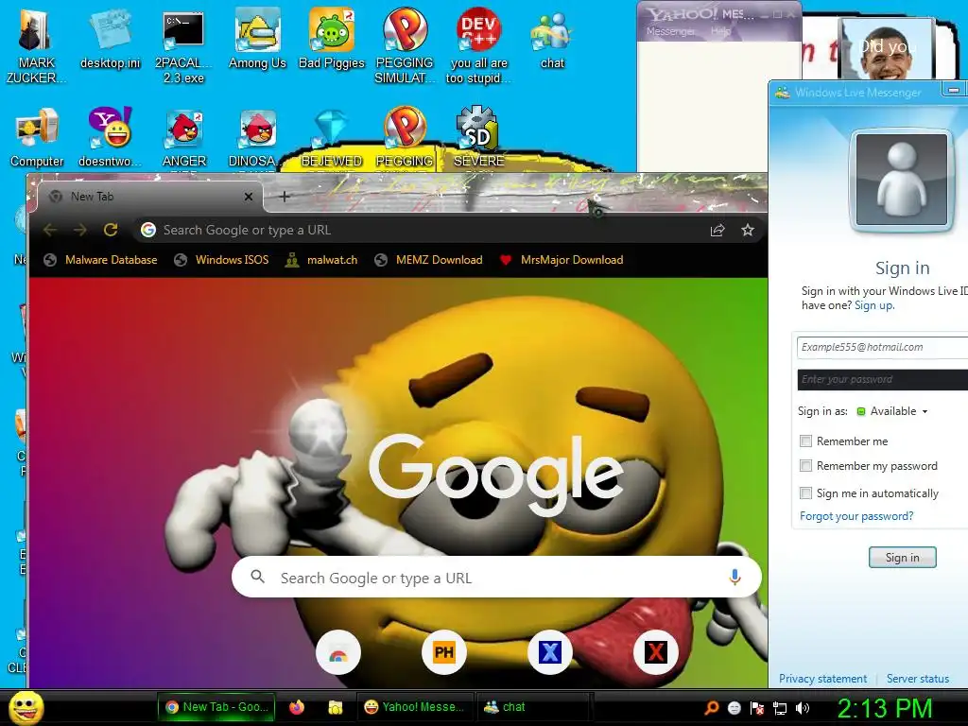
Task: Open the smiley Start button
Action: tap(26, 707)
